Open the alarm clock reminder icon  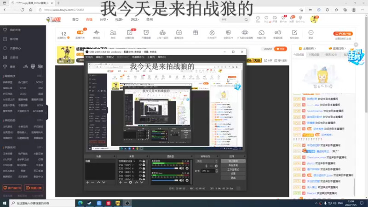(x=146, y=33)
